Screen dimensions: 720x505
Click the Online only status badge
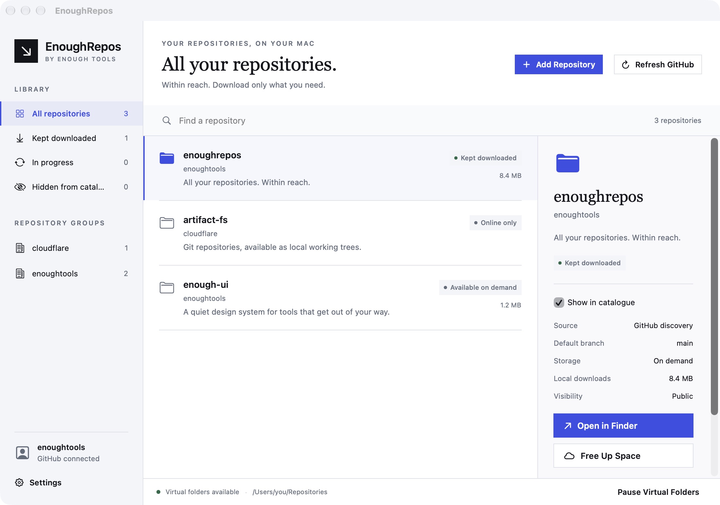click(495, 223)
